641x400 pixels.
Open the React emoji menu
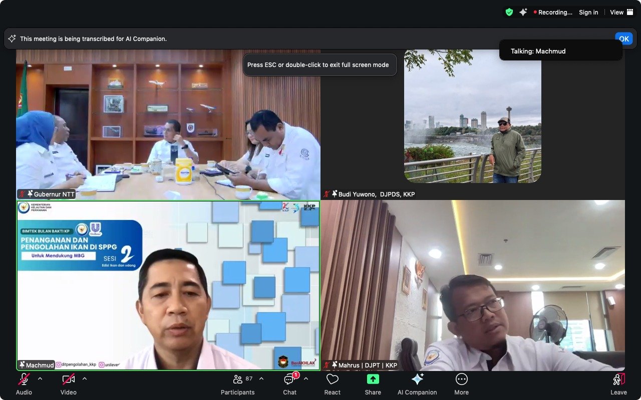tap(332, 384)
